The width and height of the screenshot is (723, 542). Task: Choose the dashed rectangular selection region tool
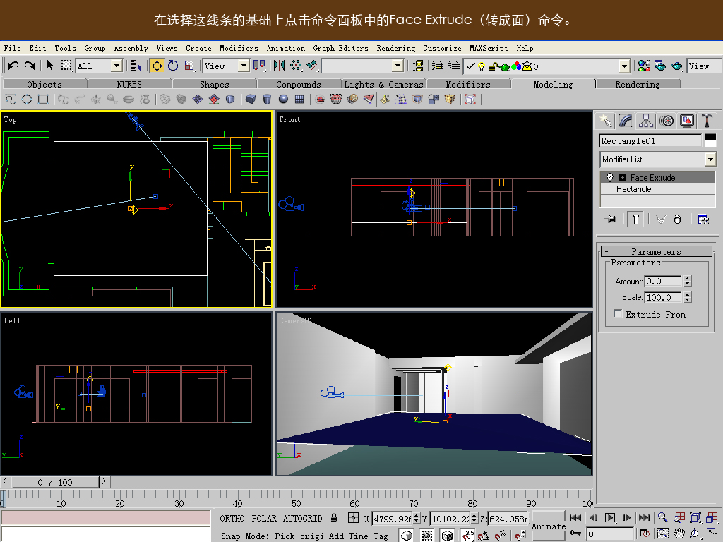(66, 66)
